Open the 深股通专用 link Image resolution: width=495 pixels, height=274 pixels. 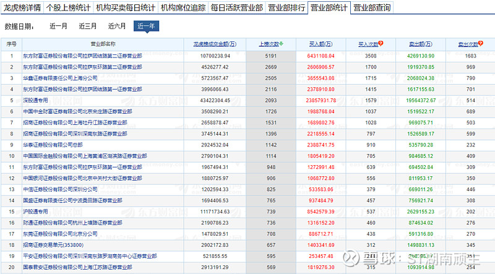[x=35, y=100]
